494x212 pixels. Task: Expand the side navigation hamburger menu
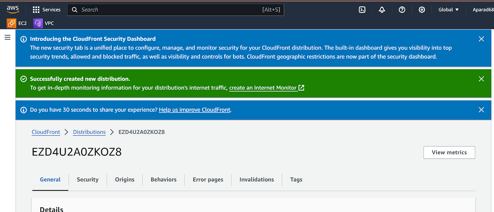(x=7, y=37)
